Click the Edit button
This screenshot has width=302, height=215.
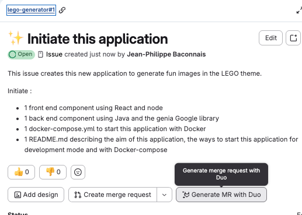pyautogui.click(x=270, y=38)
